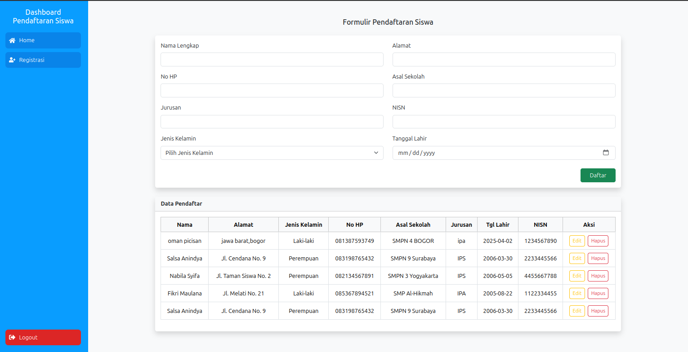The image size is (688, 352).
Task: Delete the Nabila Syifa entry with Hapus
Action: (598, 276)
